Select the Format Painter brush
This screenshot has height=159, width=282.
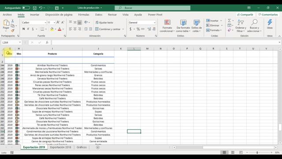pyautogui.click(x=13, y=30)
